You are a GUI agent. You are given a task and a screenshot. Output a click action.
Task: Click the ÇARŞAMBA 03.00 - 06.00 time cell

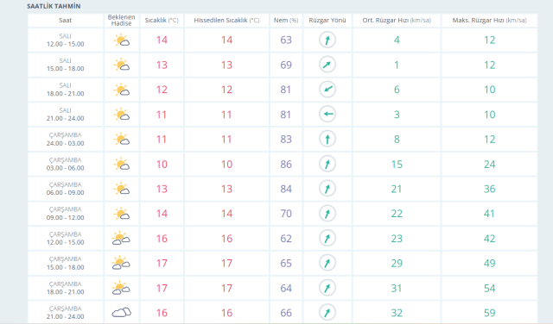[x=66, y=164]
